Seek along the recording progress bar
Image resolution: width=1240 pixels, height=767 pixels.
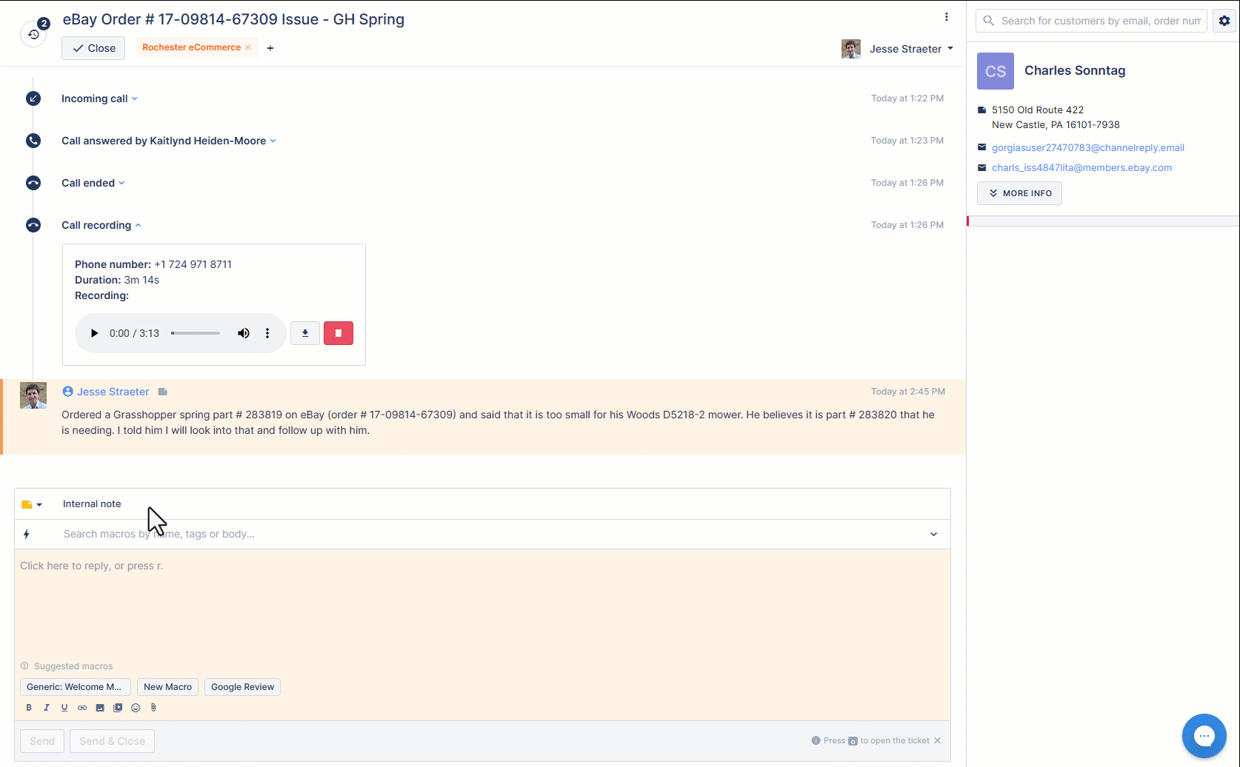coord(196,333)
